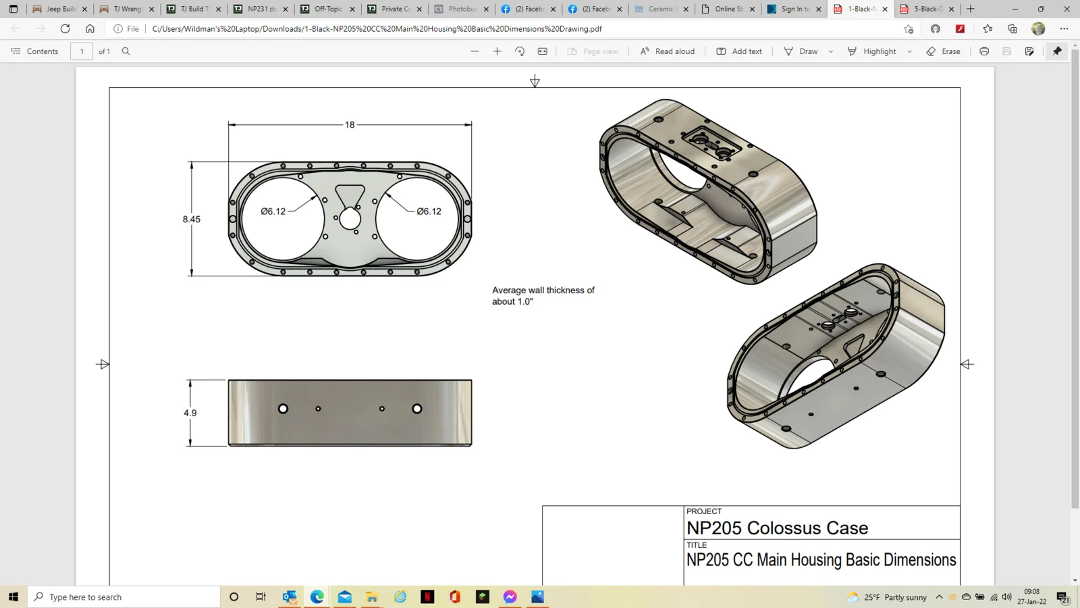Viewport: 1080px width, 608px height.
Task: Open a new browser tab
Action: click(971, 9)
